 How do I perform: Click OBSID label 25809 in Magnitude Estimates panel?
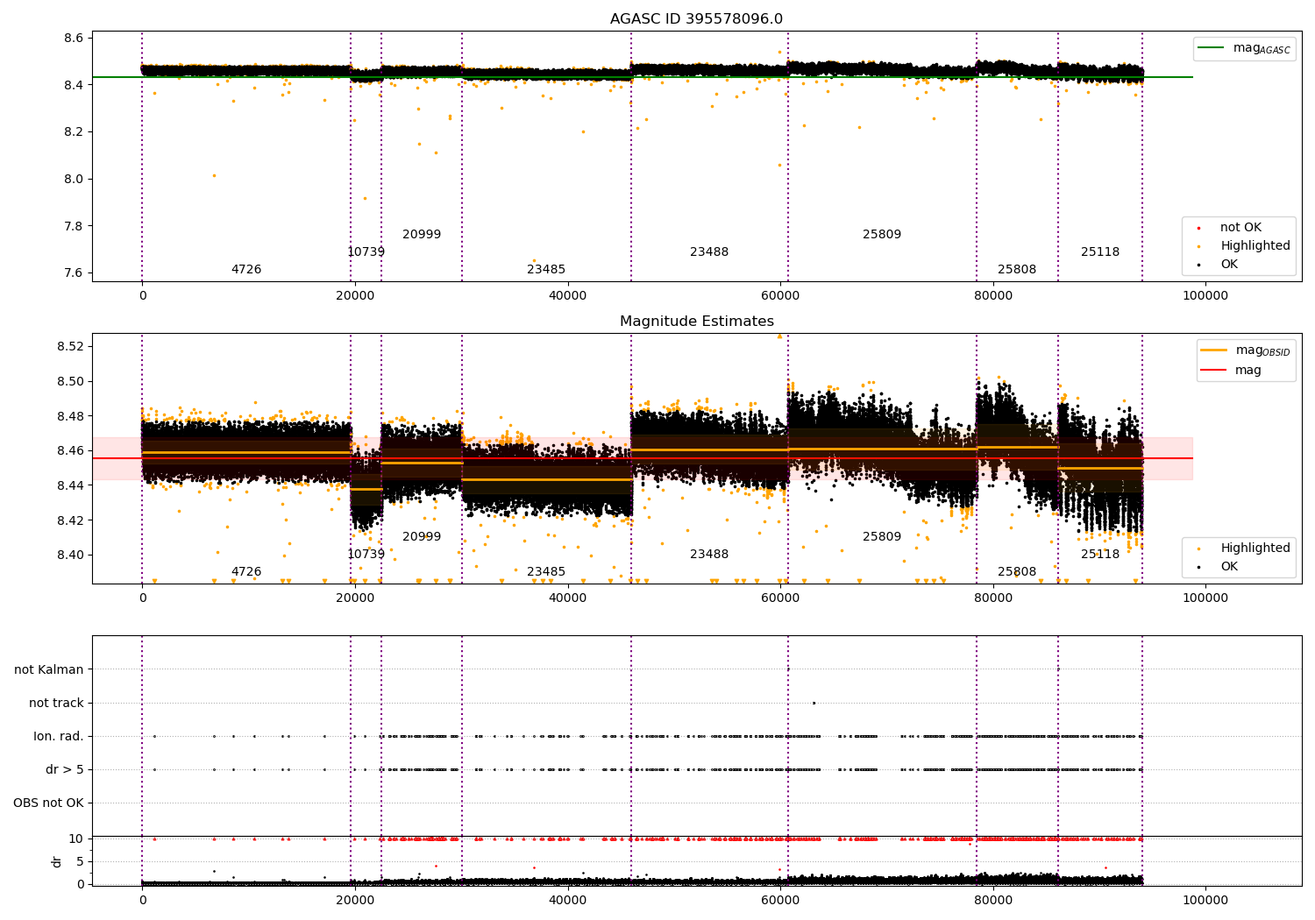(882, 537)
